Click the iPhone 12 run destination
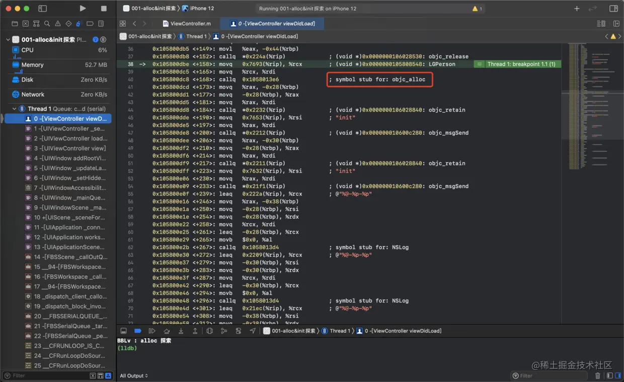The height and width of the screenshot is (382, 624). click(x=198, y=9)
